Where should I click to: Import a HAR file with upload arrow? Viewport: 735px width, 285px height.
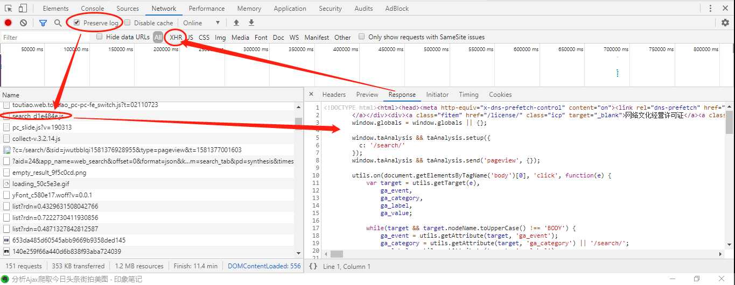[236, 23]
